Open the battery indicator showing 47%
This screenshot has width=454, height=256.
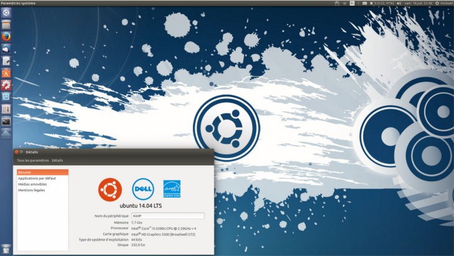click(x=382, y=3)
